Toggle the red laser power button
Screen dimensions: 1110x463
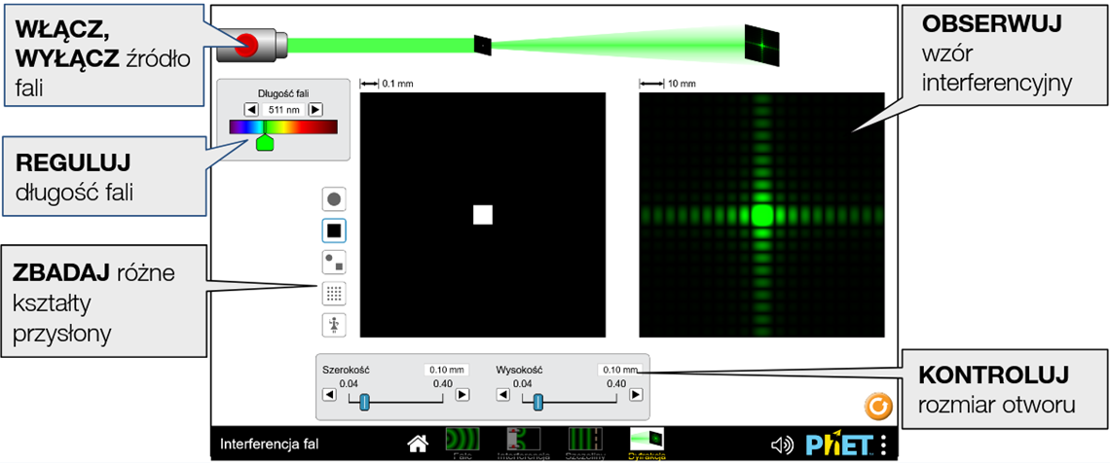click(245, 44)
